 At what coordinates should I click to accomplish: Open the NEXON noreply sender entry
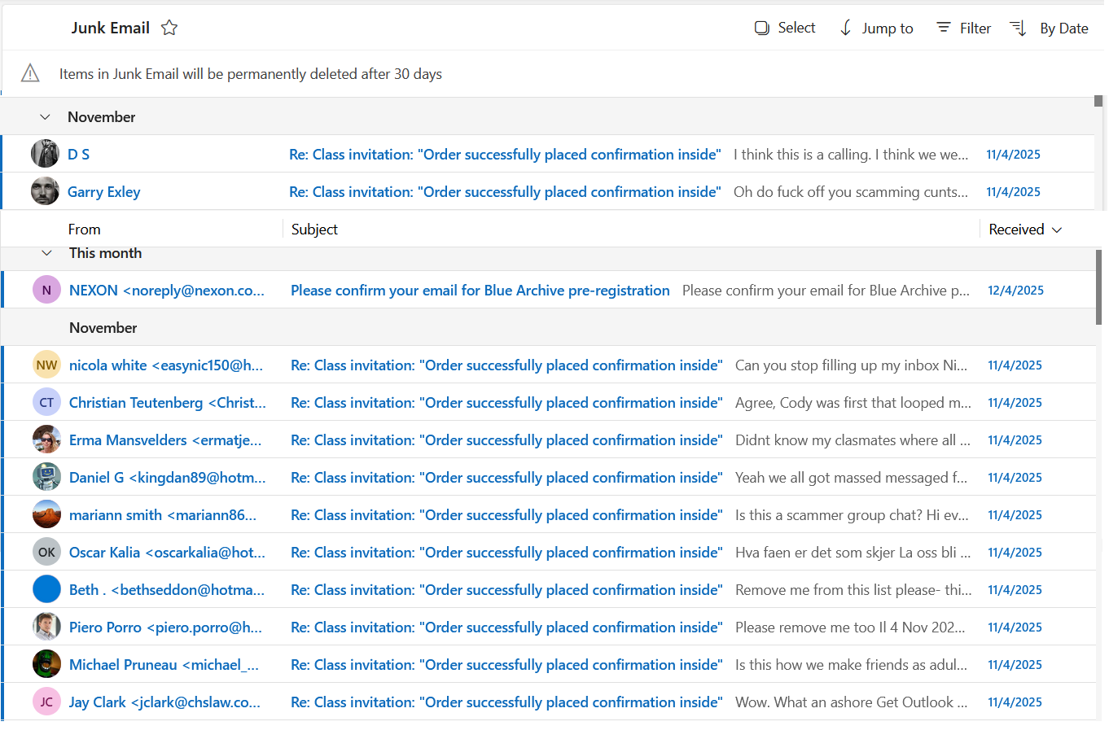coord(167,291)
